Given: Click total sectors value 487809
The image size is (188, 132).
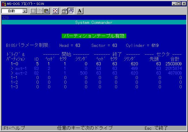Looking at the screenshot, I should 175,73.
